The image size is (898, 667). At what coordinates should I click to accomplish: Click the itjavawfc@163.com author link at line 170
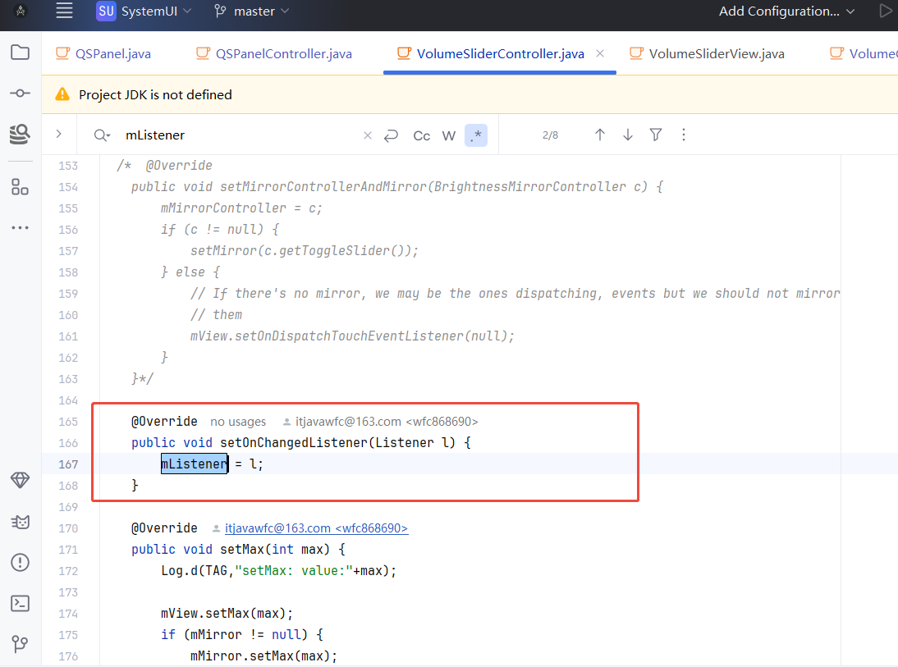pos(316,528)
